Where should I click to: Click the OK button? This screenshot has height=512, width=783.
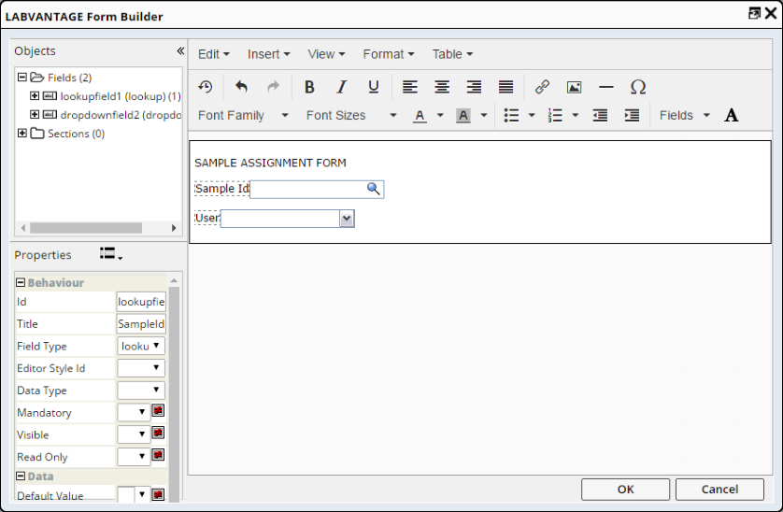point(625,489)
